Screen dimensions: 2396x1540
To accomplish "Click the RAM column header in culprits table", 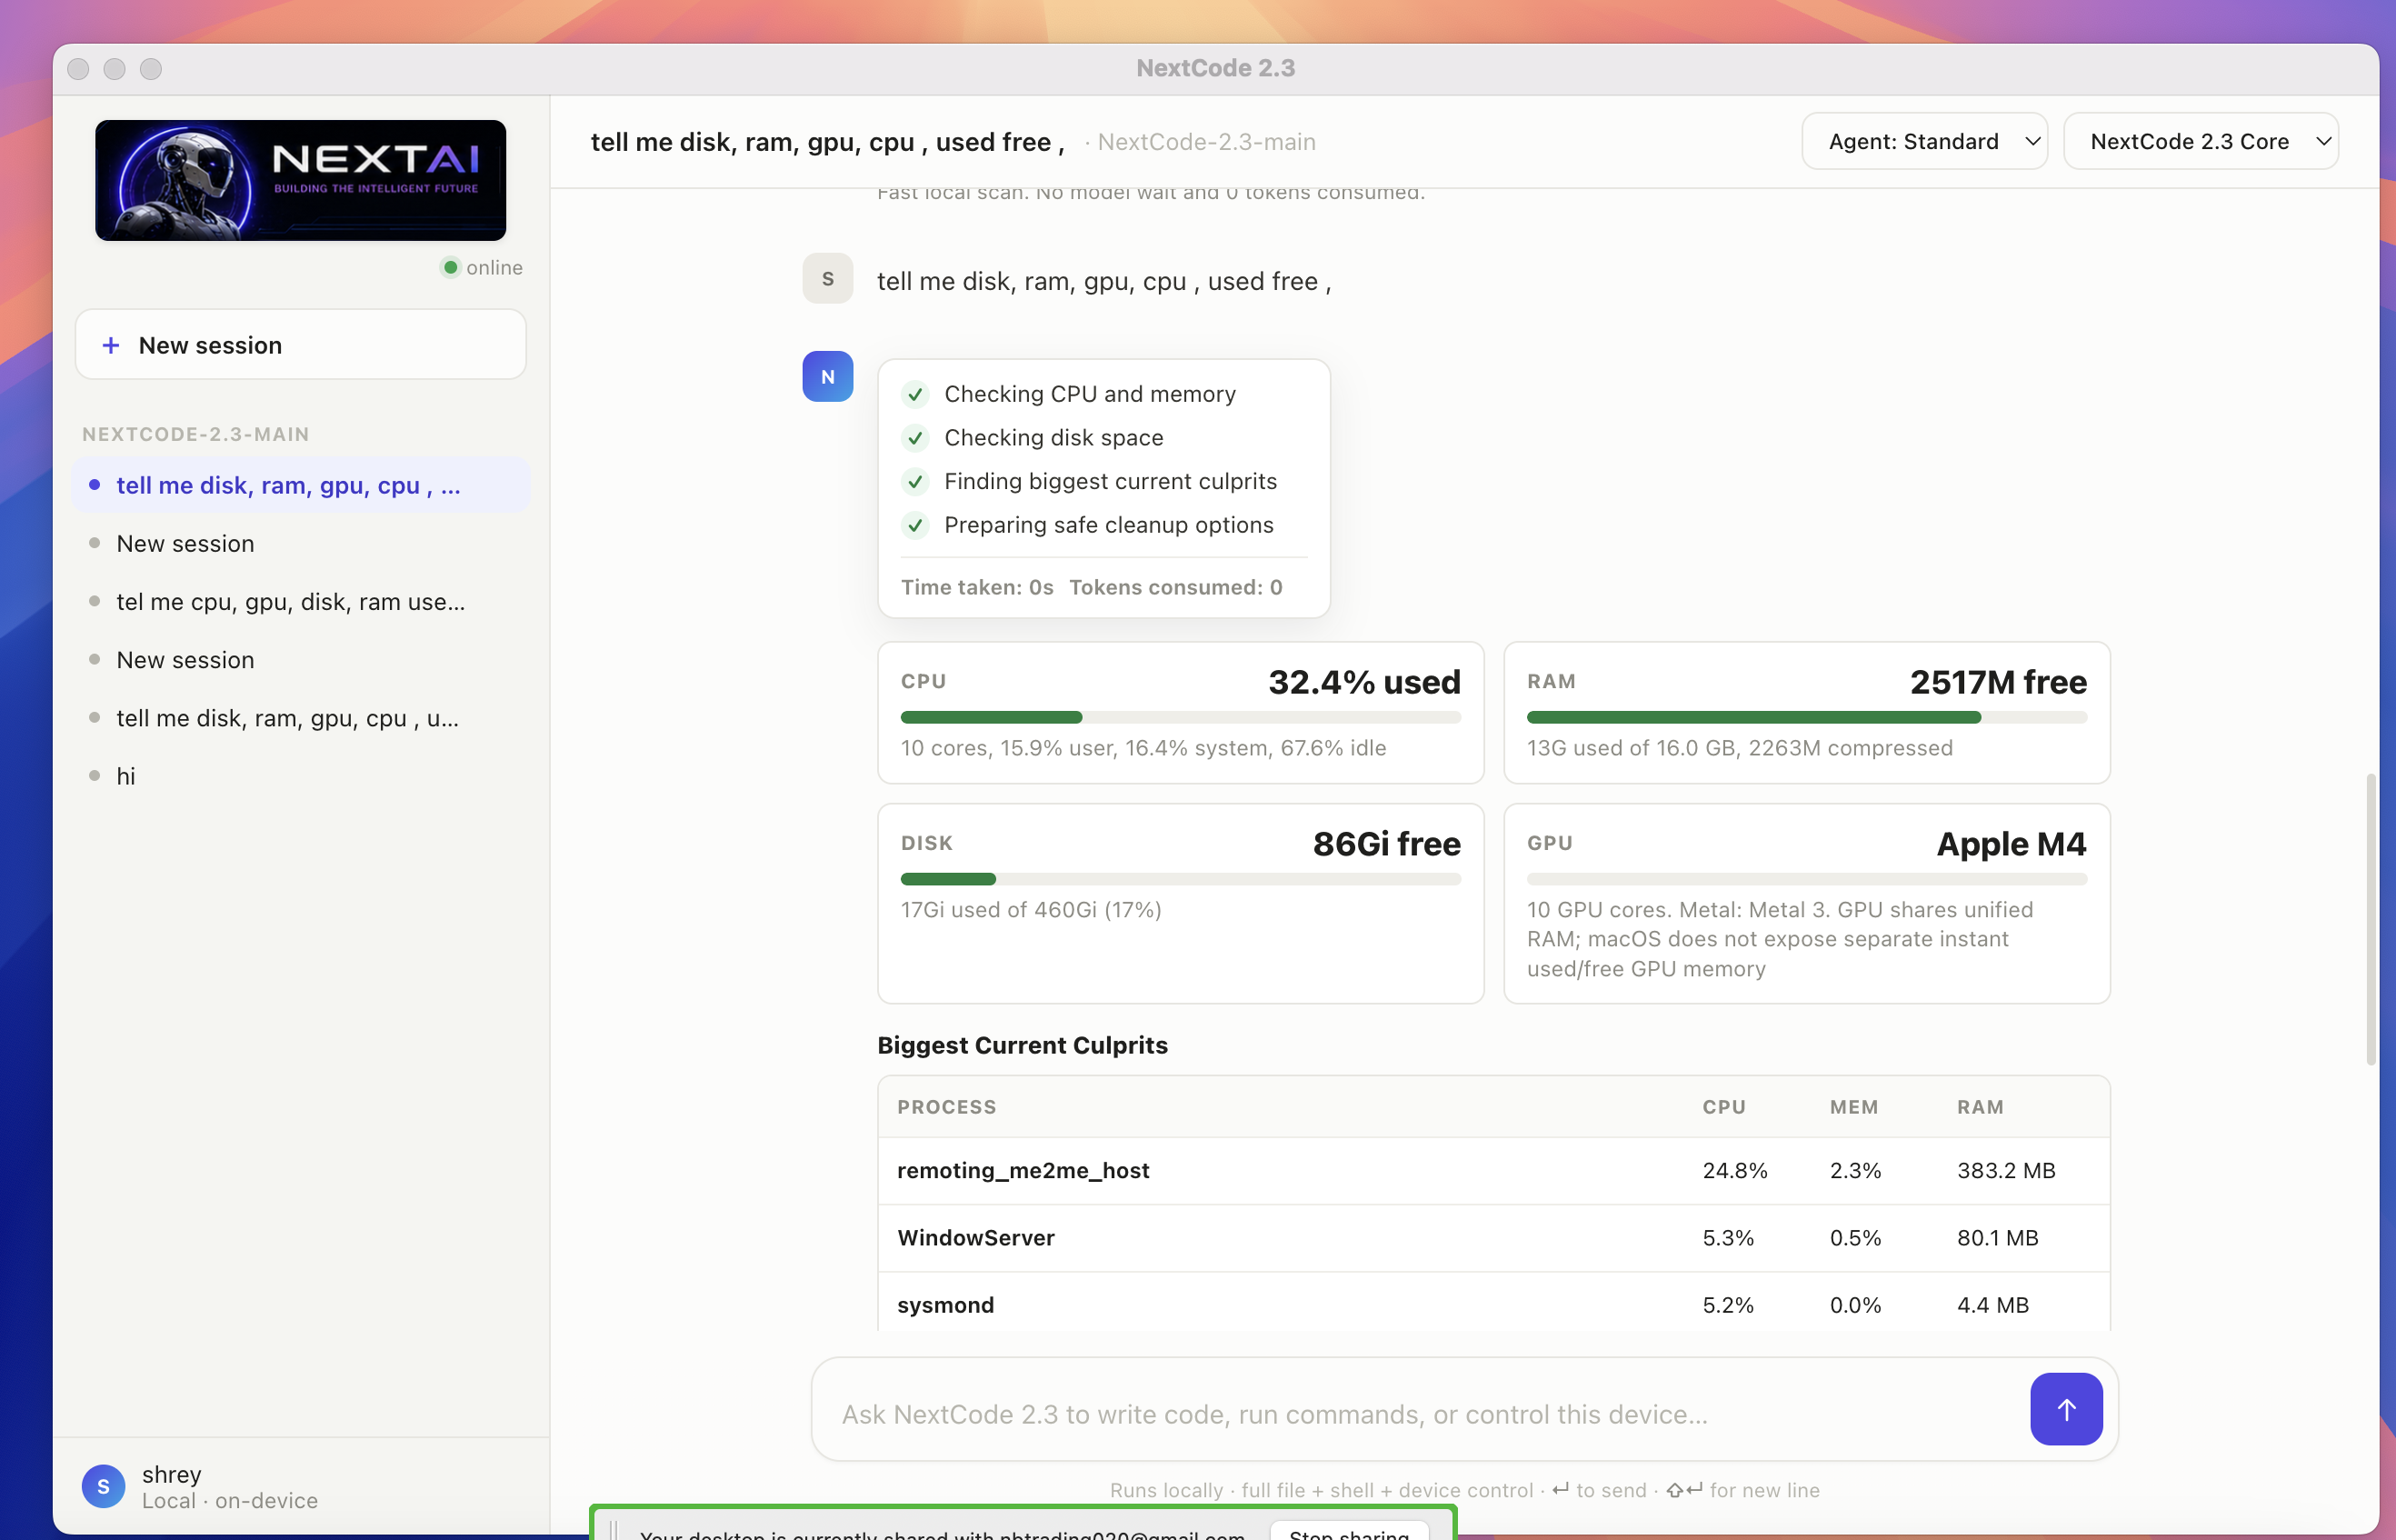I will pyautogui.click(x=1979, y=1107).
